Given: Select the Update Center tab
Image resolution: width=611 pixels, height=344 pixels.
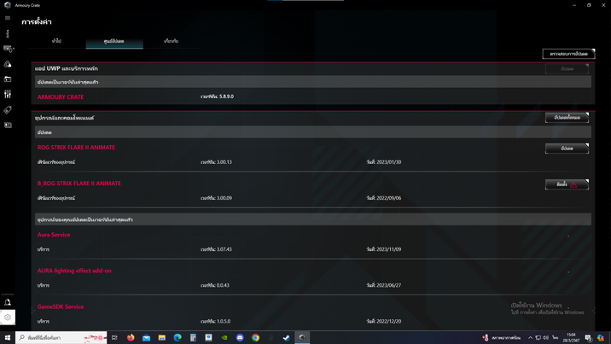Looking at the screenshot, I should (114, 41).
